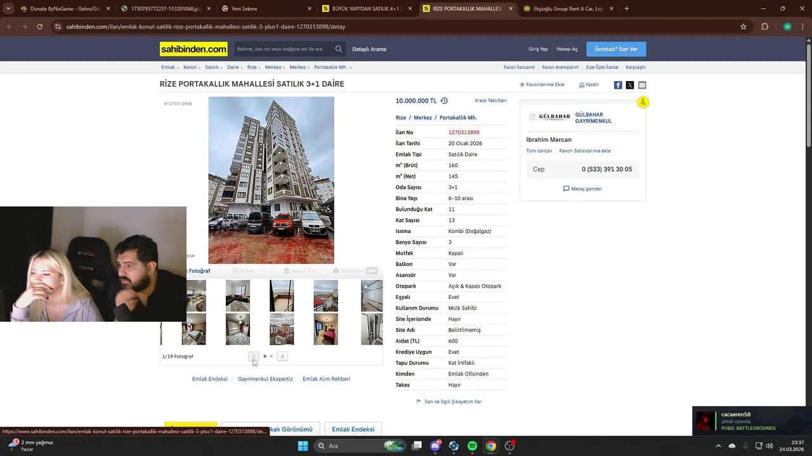Screen dimensions: 812x456
Task: Click OneDrive cloud tray icon
Action: [x=732, y=446]
